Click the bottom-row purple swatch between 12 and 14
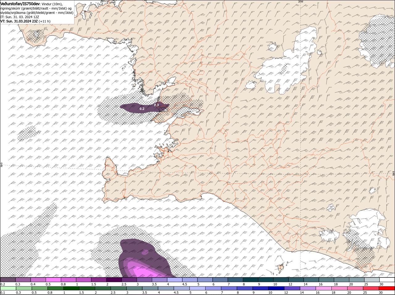This screenshot has width=395, height=295. 293,288
